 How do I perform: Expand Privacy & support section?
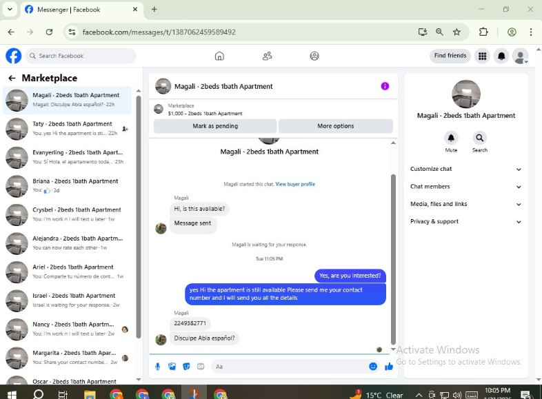click(x=465, y=222)
